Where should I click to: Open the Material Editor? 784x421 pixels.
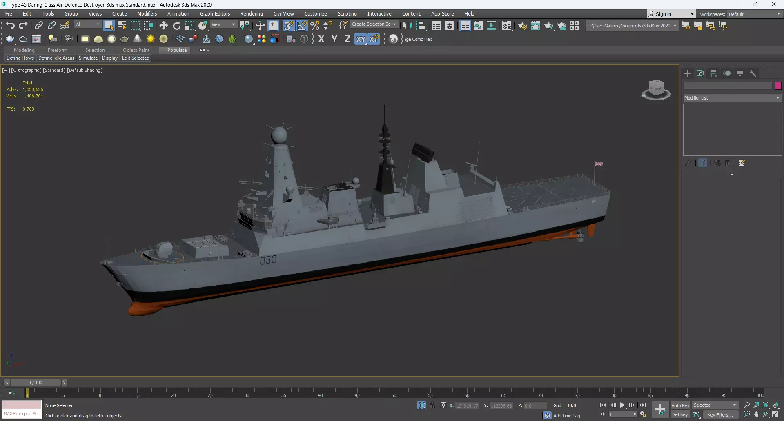[507, 26]
